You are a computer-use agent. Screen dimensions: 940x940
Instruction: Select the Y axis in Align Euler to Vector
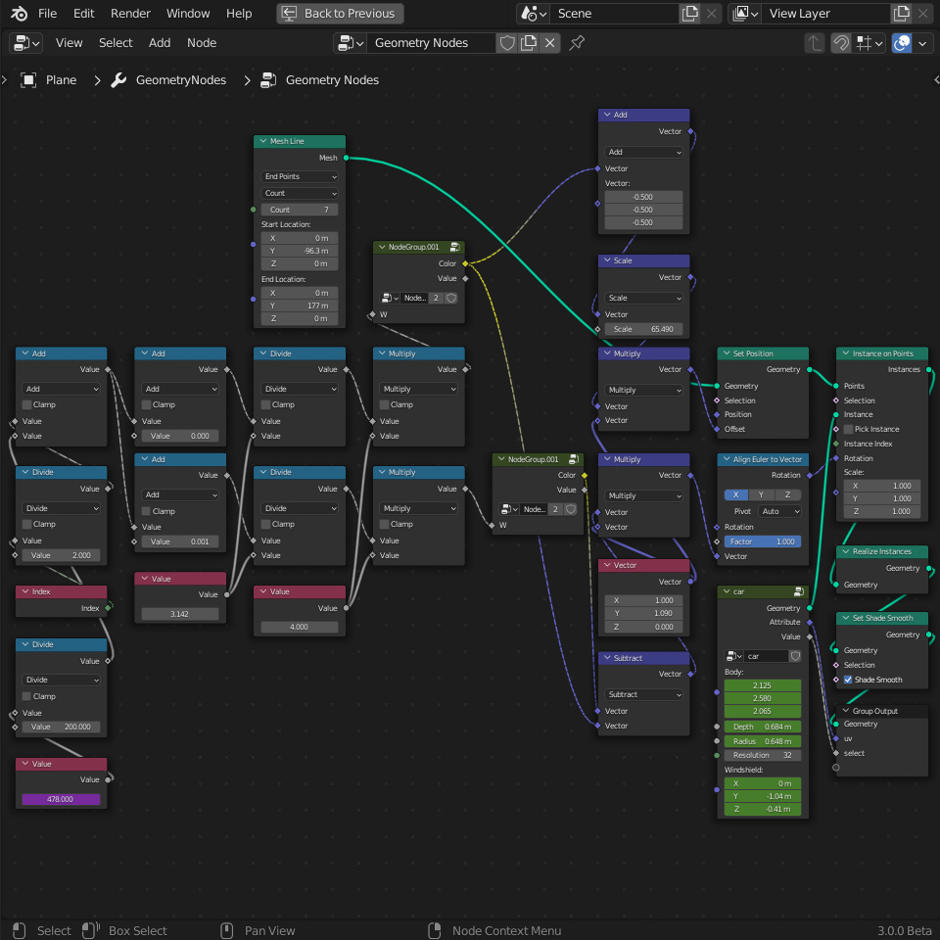pyautogui.click(x=761, y=494)
